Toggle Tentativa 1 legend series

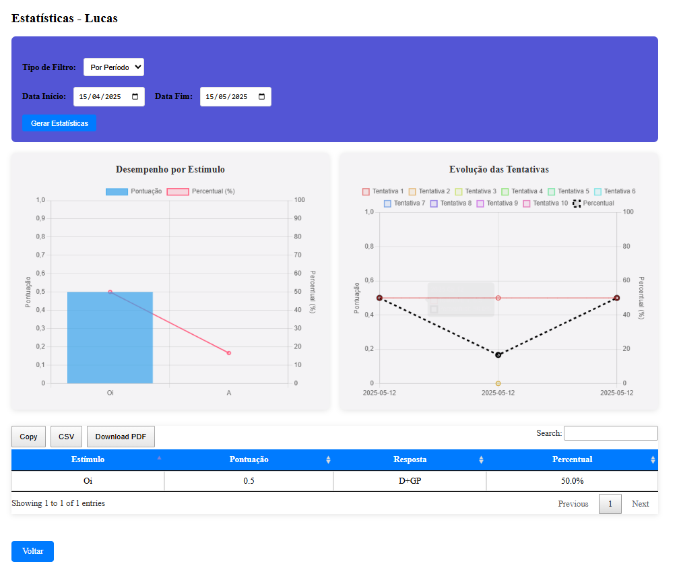click(383, 191)
